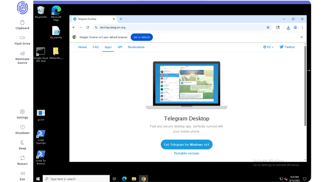323x182 pixels.
Task: Dismiss the default browser notification bar
Action: tap(302, 37)
